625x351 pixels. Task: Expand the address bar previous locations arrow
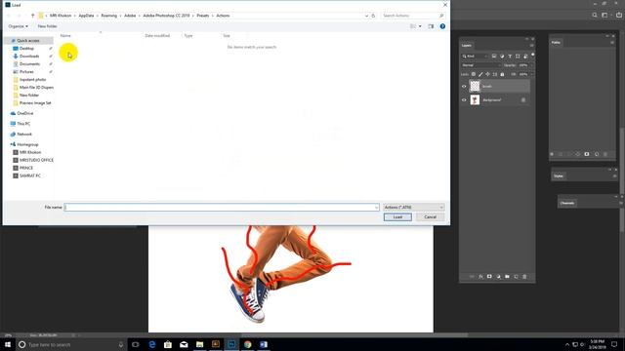click(x=366, y=16)
